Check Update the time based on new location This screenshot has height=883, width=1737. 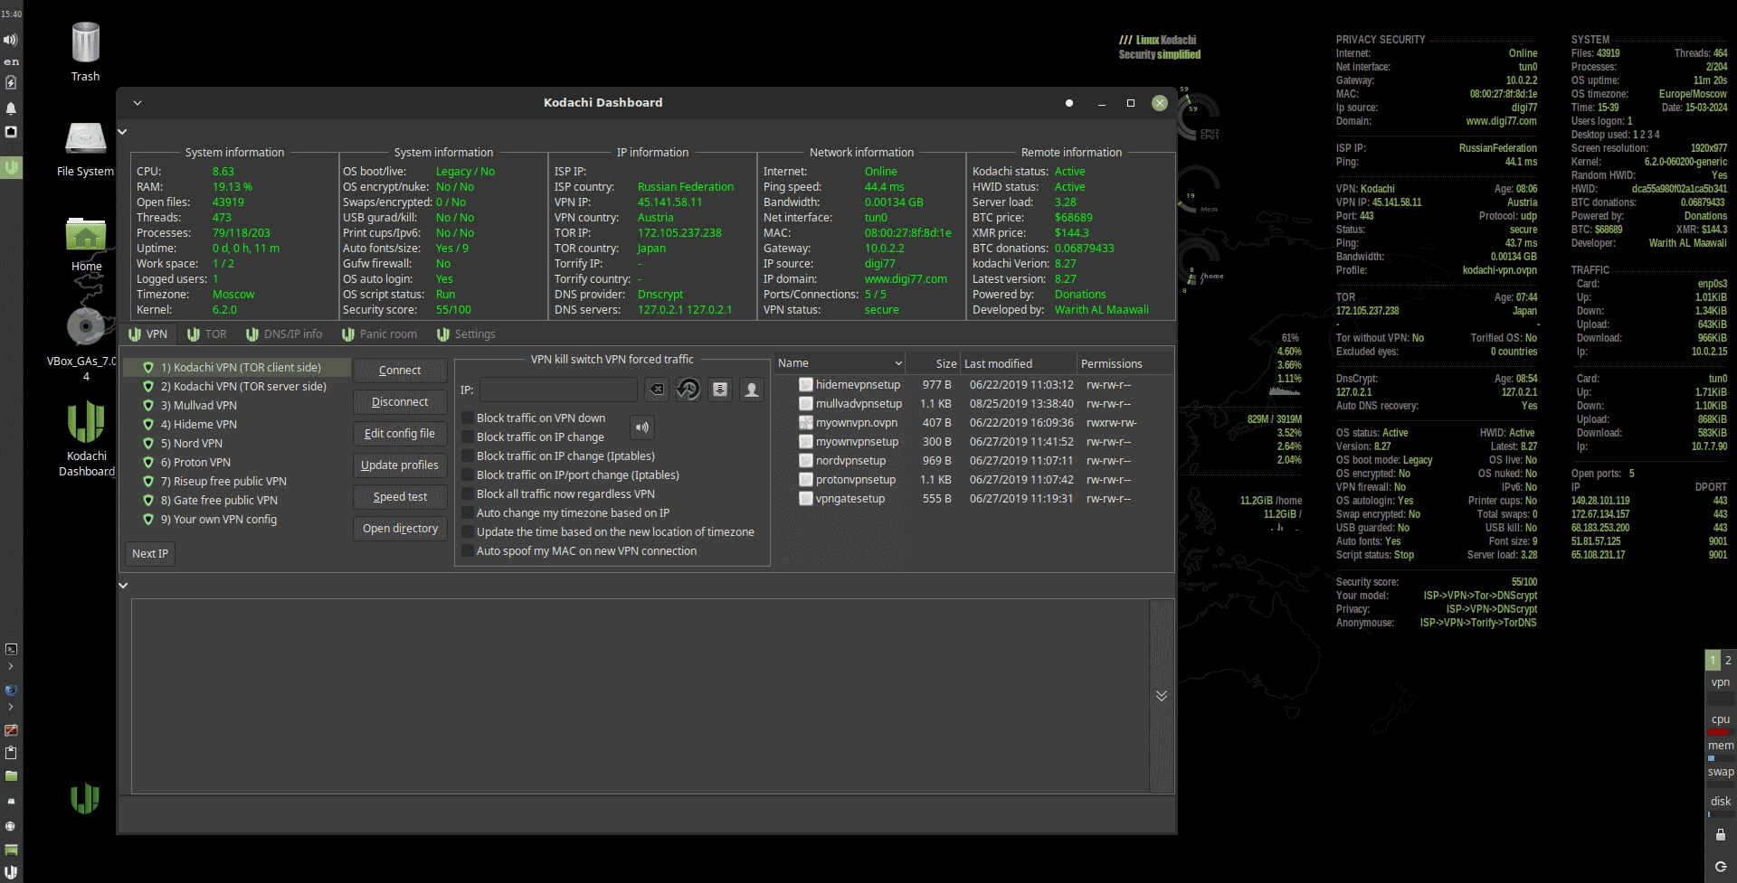468,532
